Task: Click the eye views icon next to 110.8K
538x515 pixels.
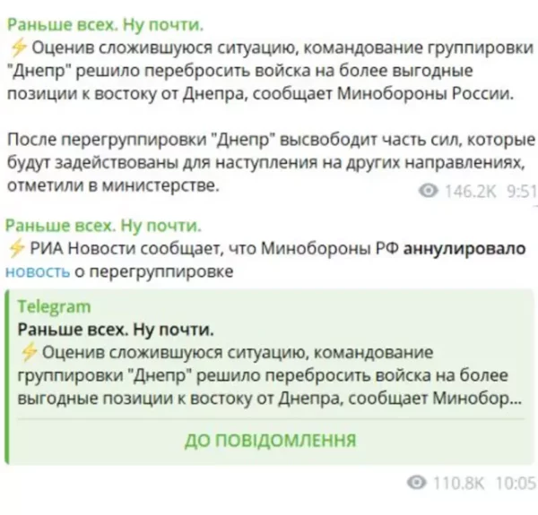Action: pos(417,483)
